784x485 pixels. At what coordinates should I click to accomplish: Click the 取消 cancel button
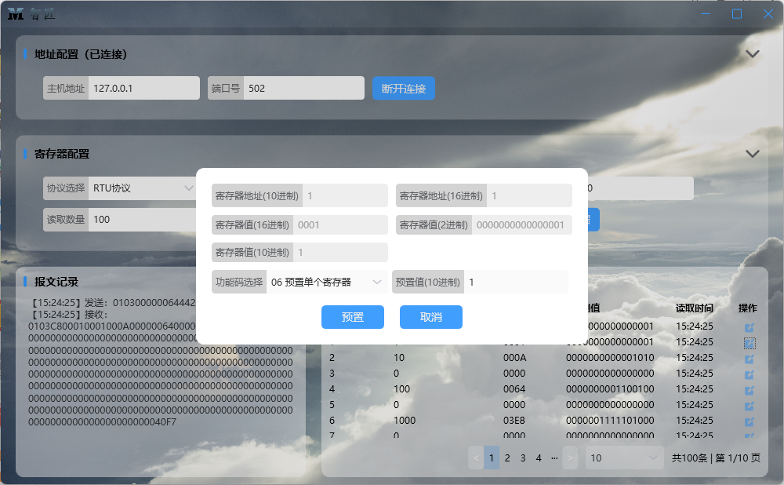click(430, 317)
